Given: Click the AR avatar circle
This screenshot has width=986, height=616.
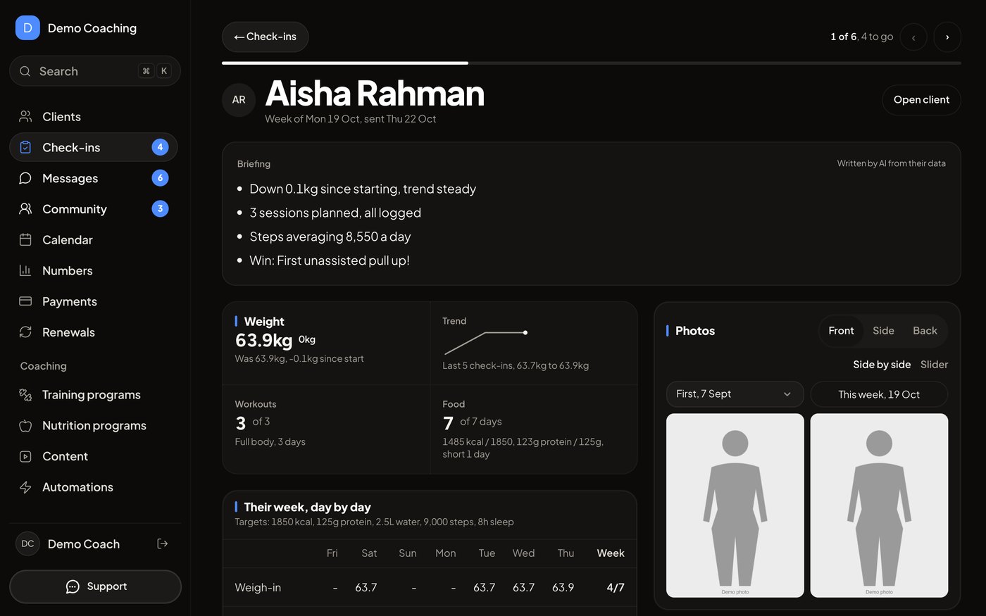Looking at the screenshot, I should click(x=239, y=100).
